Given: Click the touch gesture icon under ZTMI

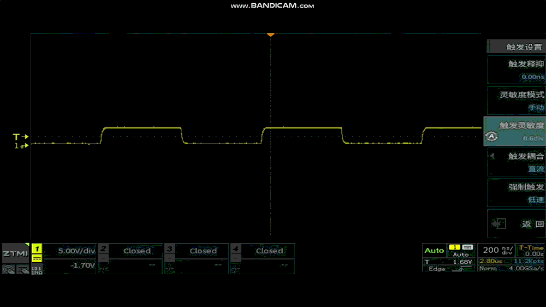Looking at the screenshot, I should (9, 269).
